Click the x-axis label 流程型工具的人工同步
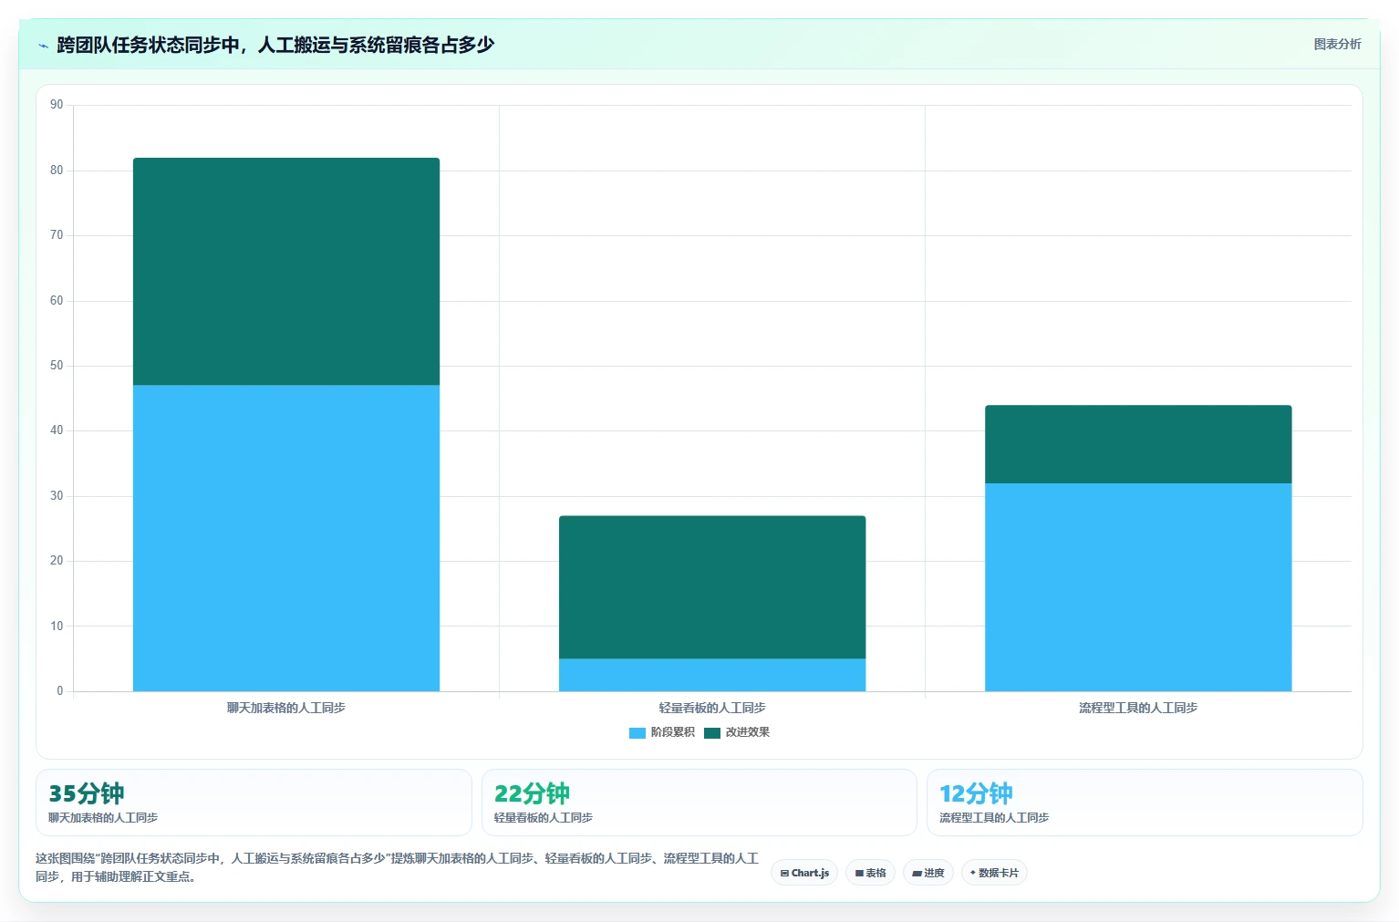1399x922 pixels. point(1138,708)
